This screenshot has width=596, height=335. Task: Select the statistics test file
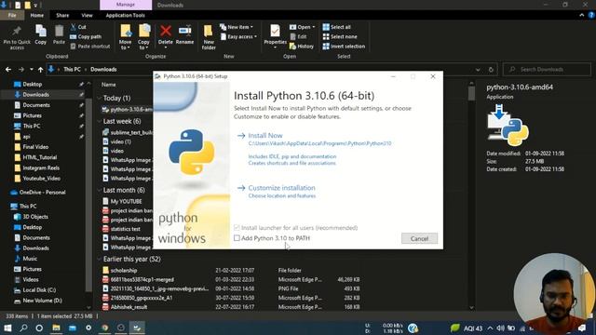(125, 229)
